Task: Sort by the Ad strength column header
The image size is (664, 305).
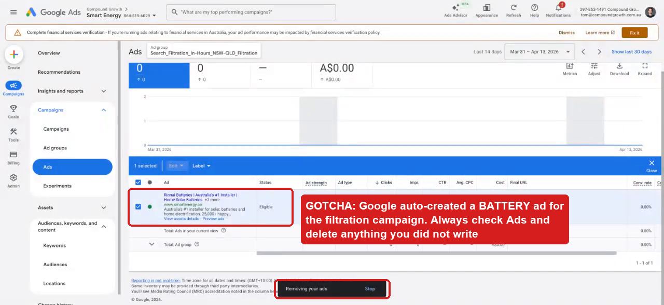Action: click(x=316, y=183)
